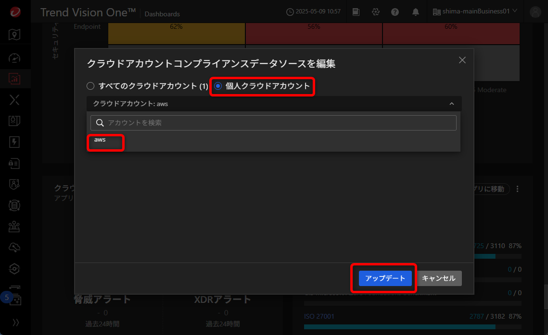Open the hexagon eye sidebar icon
The width and height of the screenshot is (548, 335).
14,269
